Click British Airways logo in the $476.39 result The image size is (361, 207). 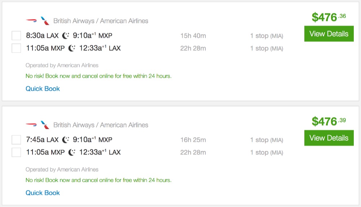click(x=31, y=125)
